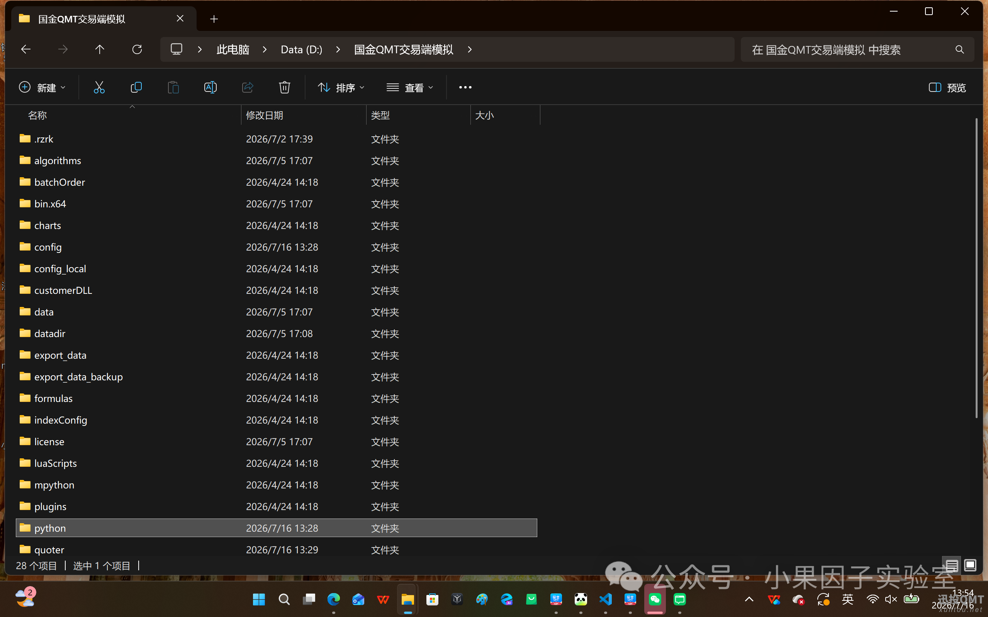Click the Cut scissors icon
This screenshot has height=617, width=988.
pyautogui.click(x=99, y=87)
